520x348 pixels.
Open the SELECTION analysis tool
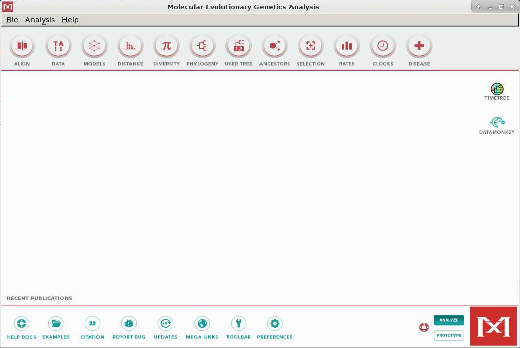(x=310, y=46)
